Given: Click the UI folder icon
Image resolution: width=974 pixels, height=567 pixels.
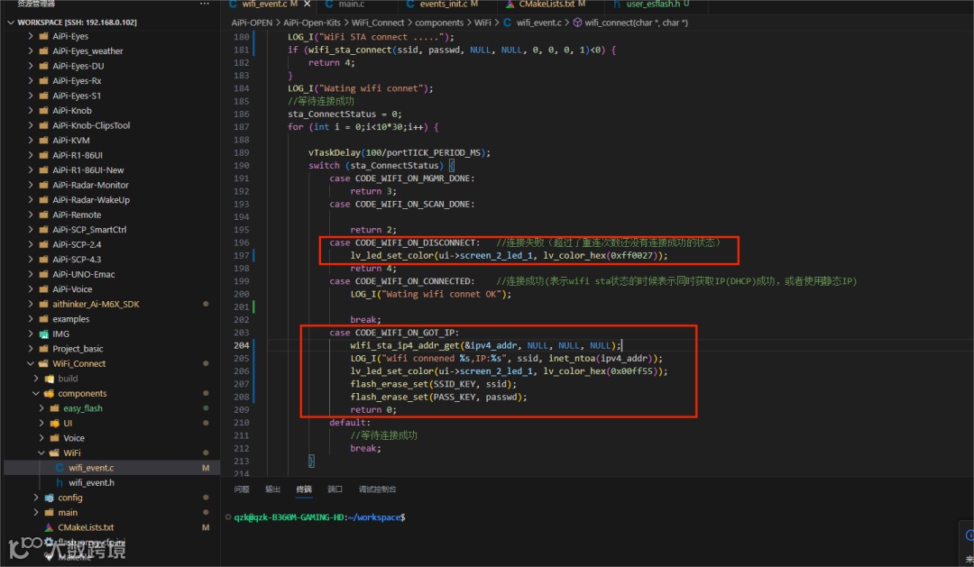Looking at the screenshot, I should (55, 423).
